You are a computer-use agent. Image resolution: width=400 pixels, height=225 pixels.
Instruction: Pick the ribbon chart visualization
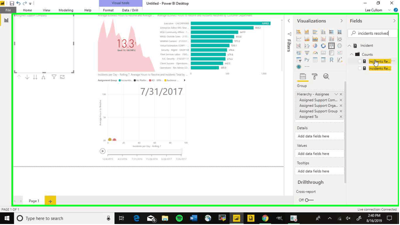(x=340, y=39)
